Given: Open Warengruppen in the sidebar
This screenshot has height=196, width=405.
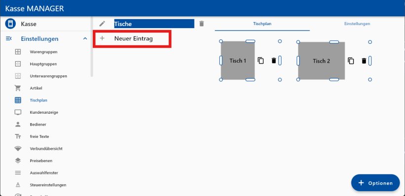Looking at the screenshot, I should click(x=43, y=52).
